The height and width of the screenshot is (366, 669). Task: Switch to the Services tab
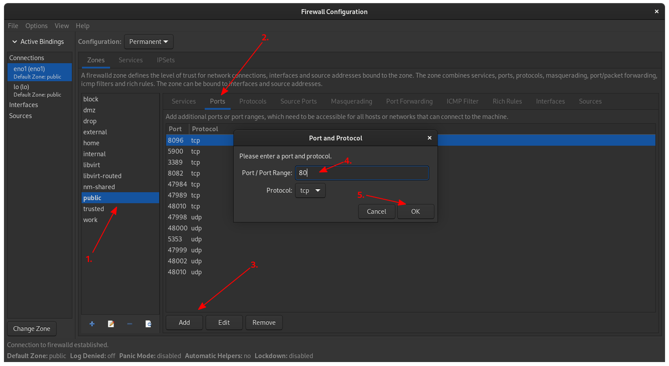pos(131,60)
